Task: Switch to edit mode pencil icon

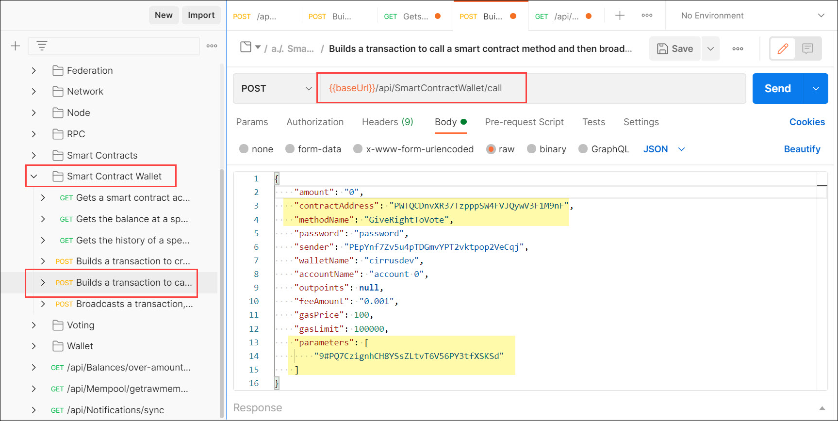Action: (x=782, y=49)
